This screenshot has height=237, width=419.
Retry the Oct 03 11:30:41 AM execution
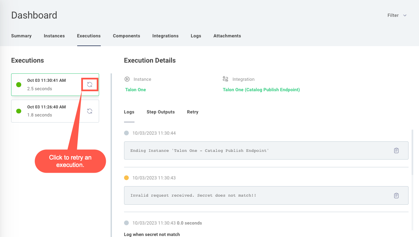tap(90, 84)
